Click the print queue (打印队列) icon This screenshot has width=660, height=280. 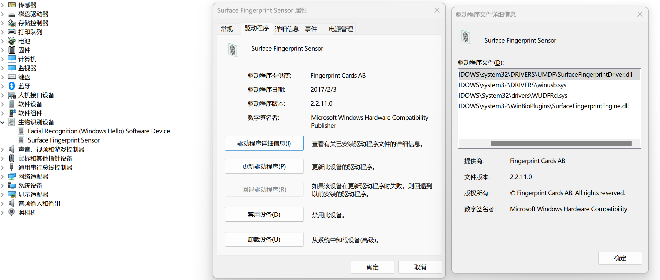[x=12, y=32]
